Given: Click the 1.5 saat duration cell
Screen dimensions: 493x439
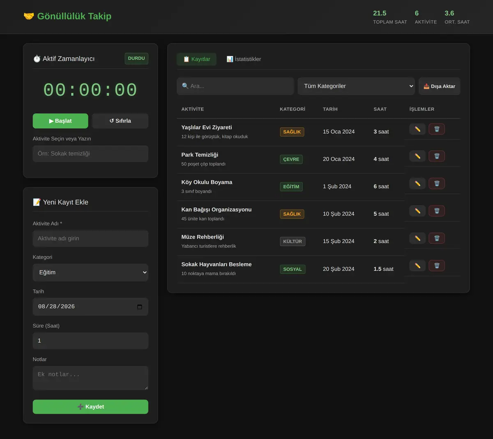Looking at the screenshot, I should coord(383,269).
